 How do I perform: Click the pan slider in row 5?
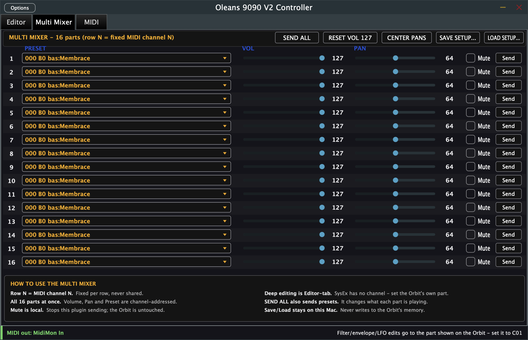[395, 113]
